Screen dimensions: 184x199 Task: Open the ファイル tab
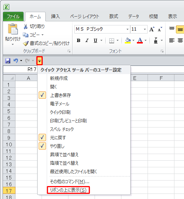pos(13,17)
